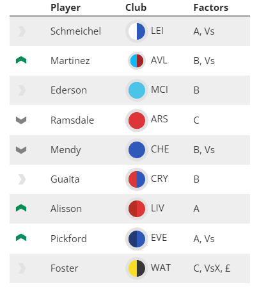
Task: Select the Everton dark blue badge
Action: (x=137, y=239)
